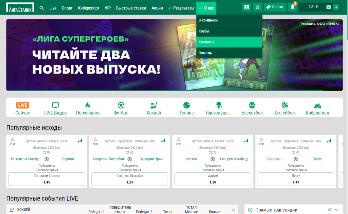The image size is (348, 214).
Task: Open the Киберспорт nav item in header
Action: point(89,8)
